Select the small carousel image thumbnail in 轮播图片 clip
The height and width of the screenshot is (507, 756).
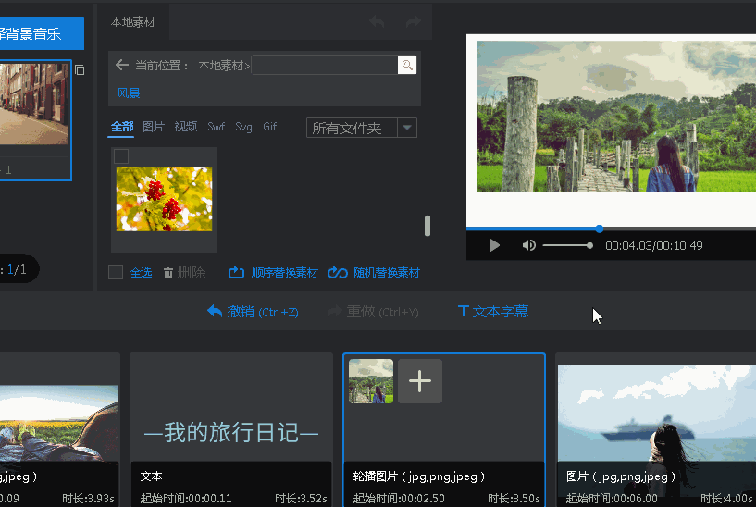click(x=371, y=381)
